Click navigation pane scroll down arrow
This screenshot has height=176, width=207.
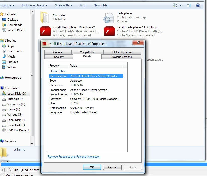point(32,144)
